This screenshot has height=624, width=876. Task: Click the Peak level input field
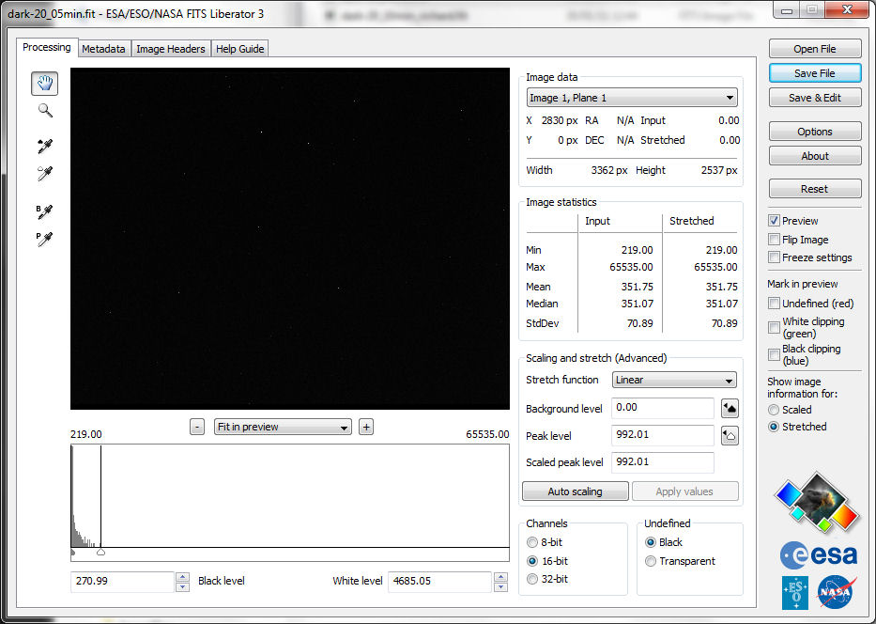663,435
